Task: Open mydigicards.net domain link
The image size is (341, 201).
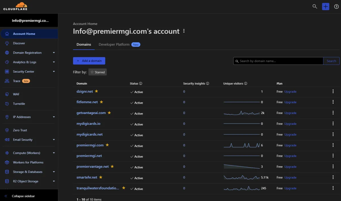Action: [90, 134]
